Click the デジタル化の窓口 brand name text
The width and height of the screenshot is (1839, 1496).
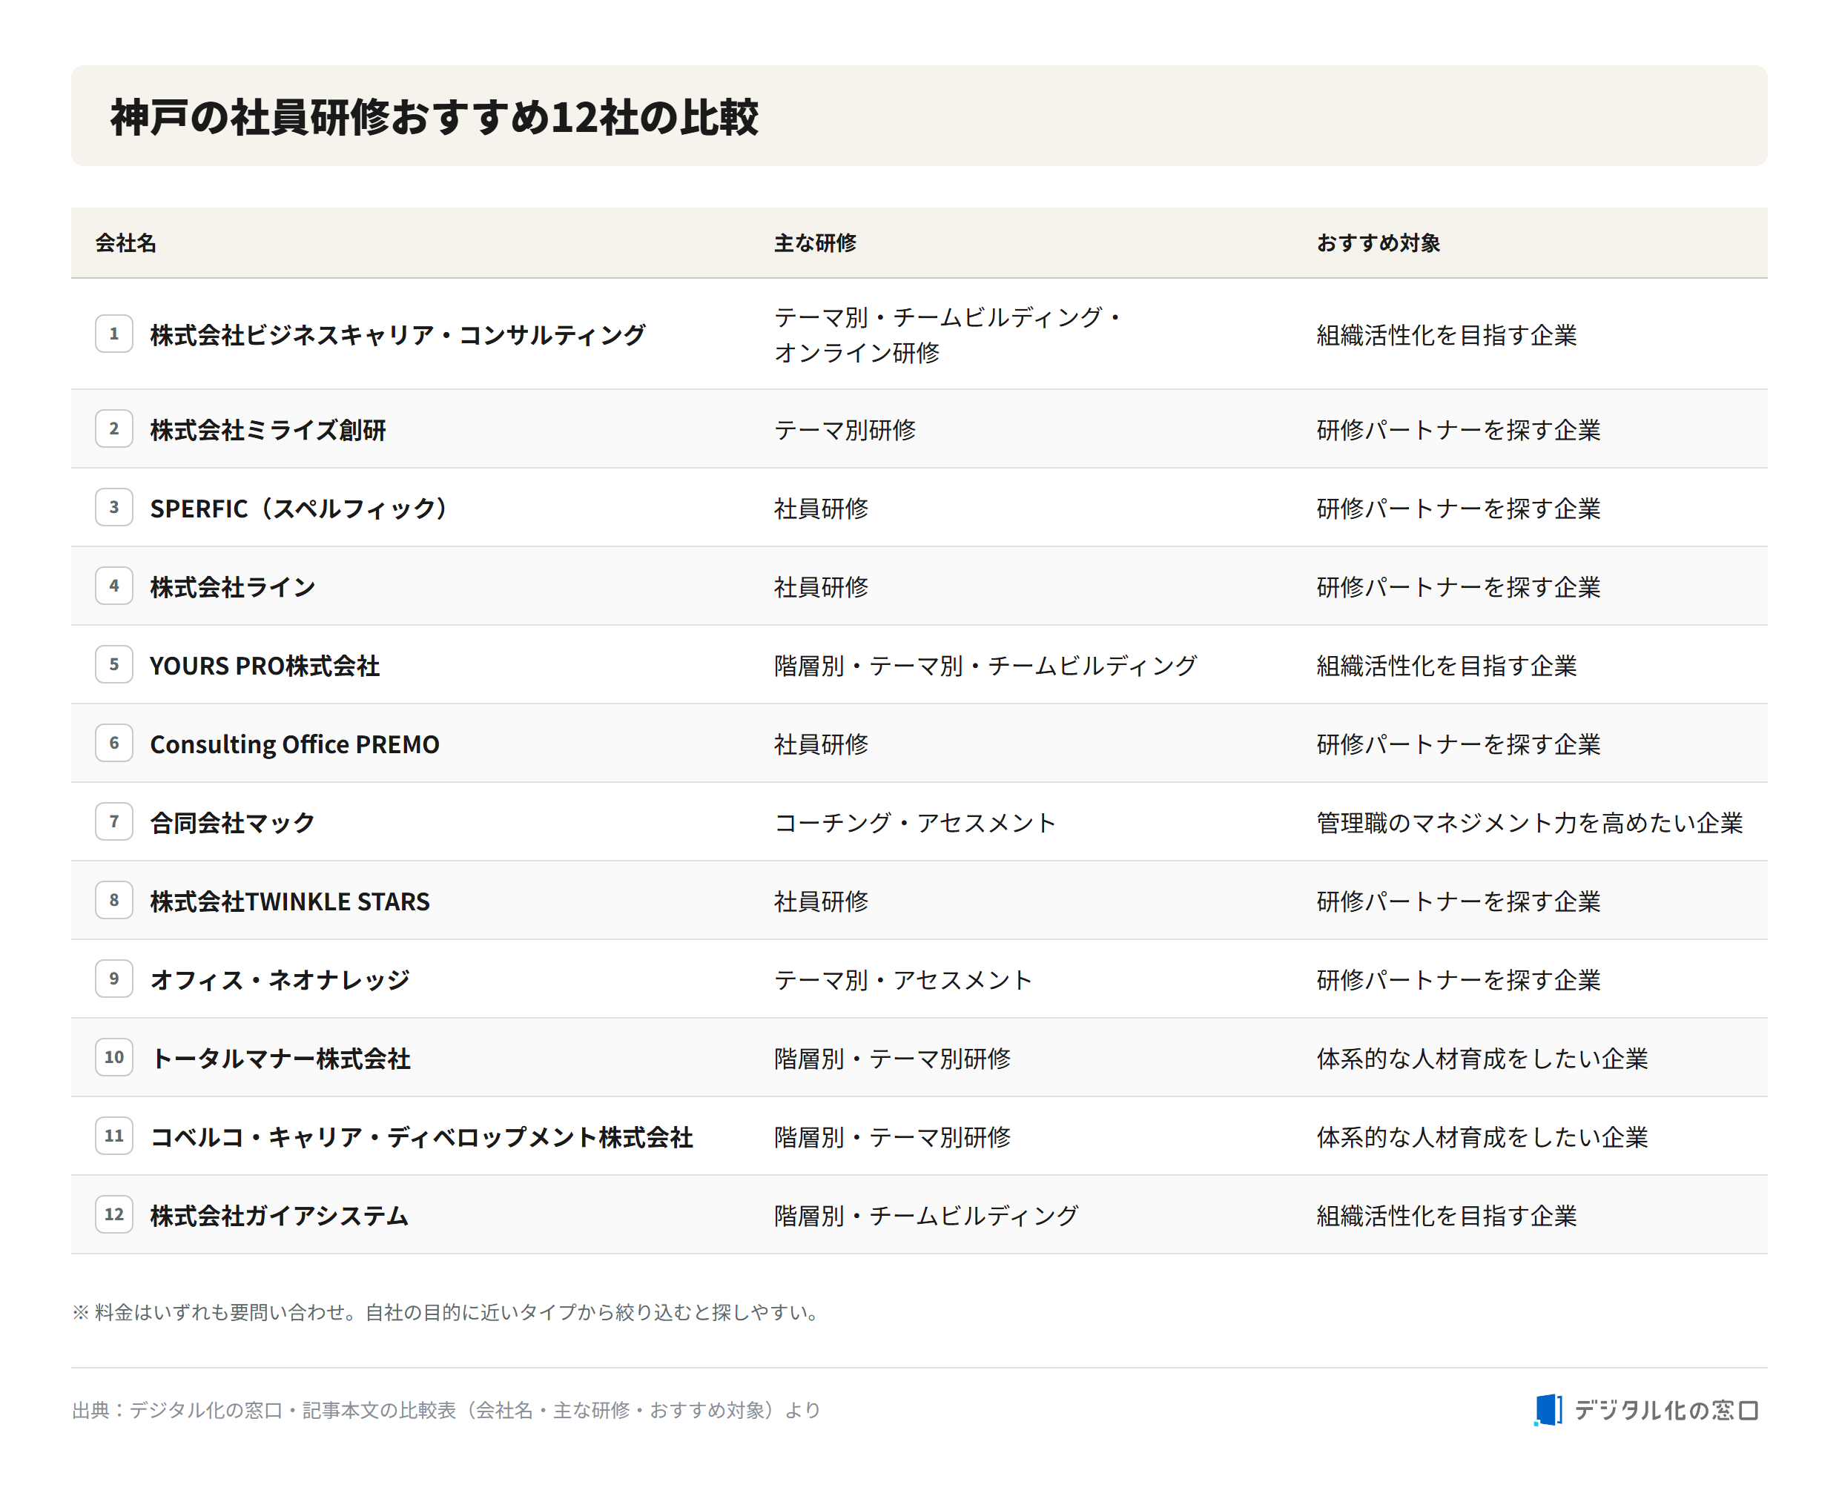point(1665,1410)
